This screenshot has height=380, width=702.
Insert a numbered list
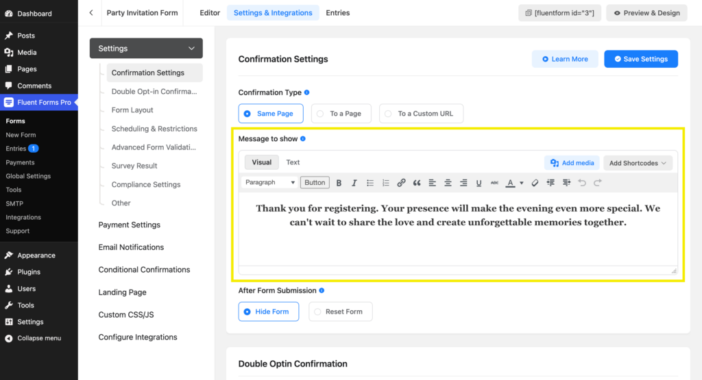(385, 183)
